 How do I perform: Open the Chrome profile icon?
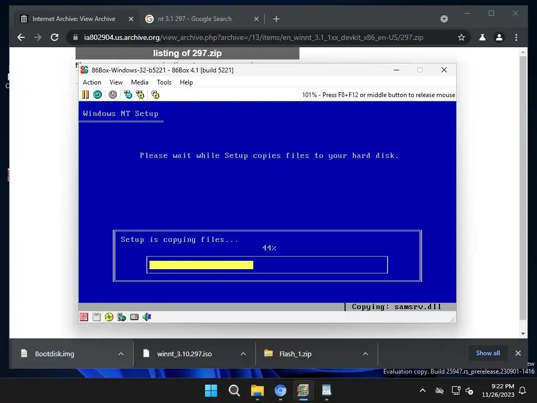click(499, 37)
